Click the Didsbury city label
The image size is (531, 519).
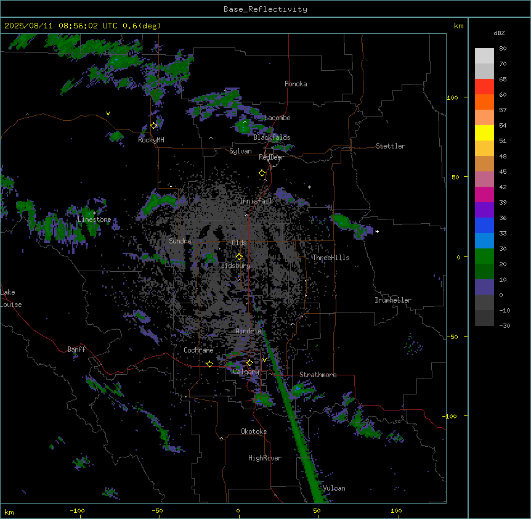236,266
